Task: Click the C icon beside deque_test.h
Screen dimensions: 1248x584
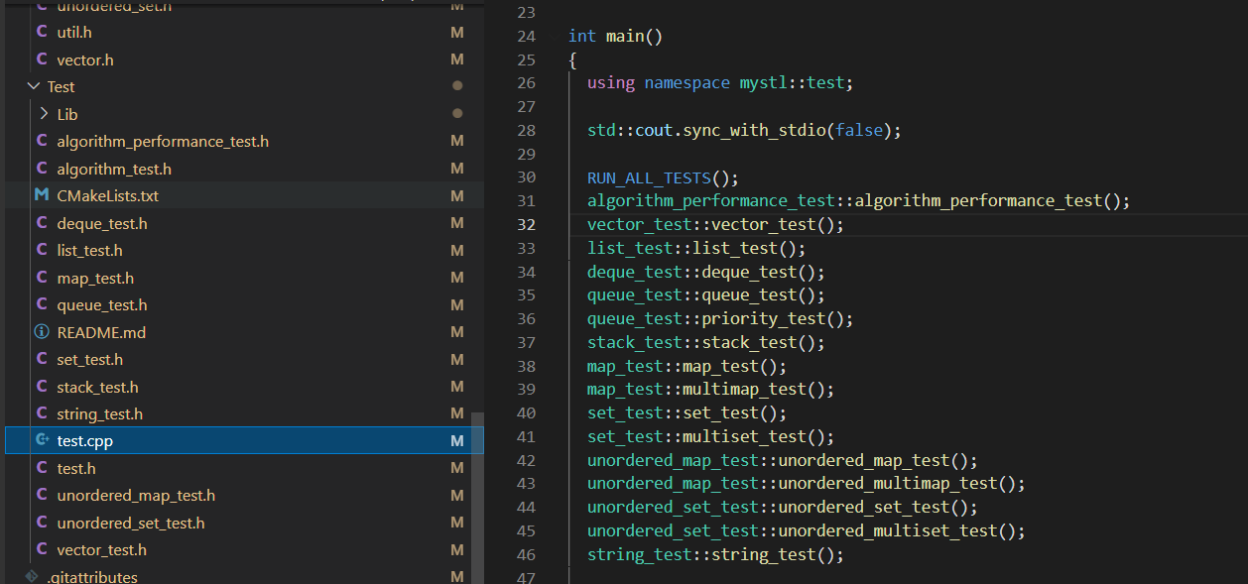Action: tap(42, 223)
